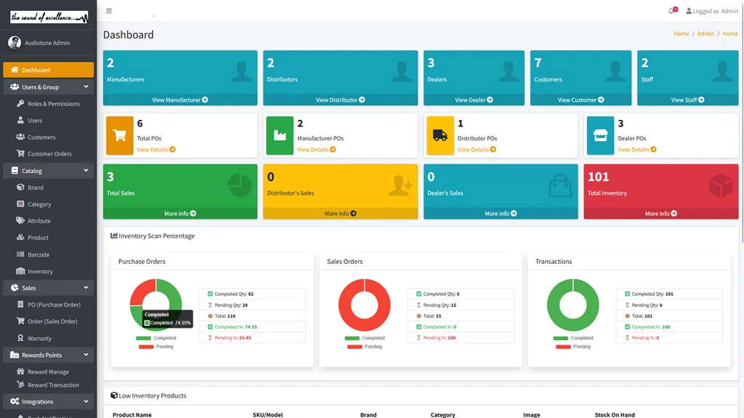Open the notifications bell icon
The image size is (744, 418).
pos(672,10)
